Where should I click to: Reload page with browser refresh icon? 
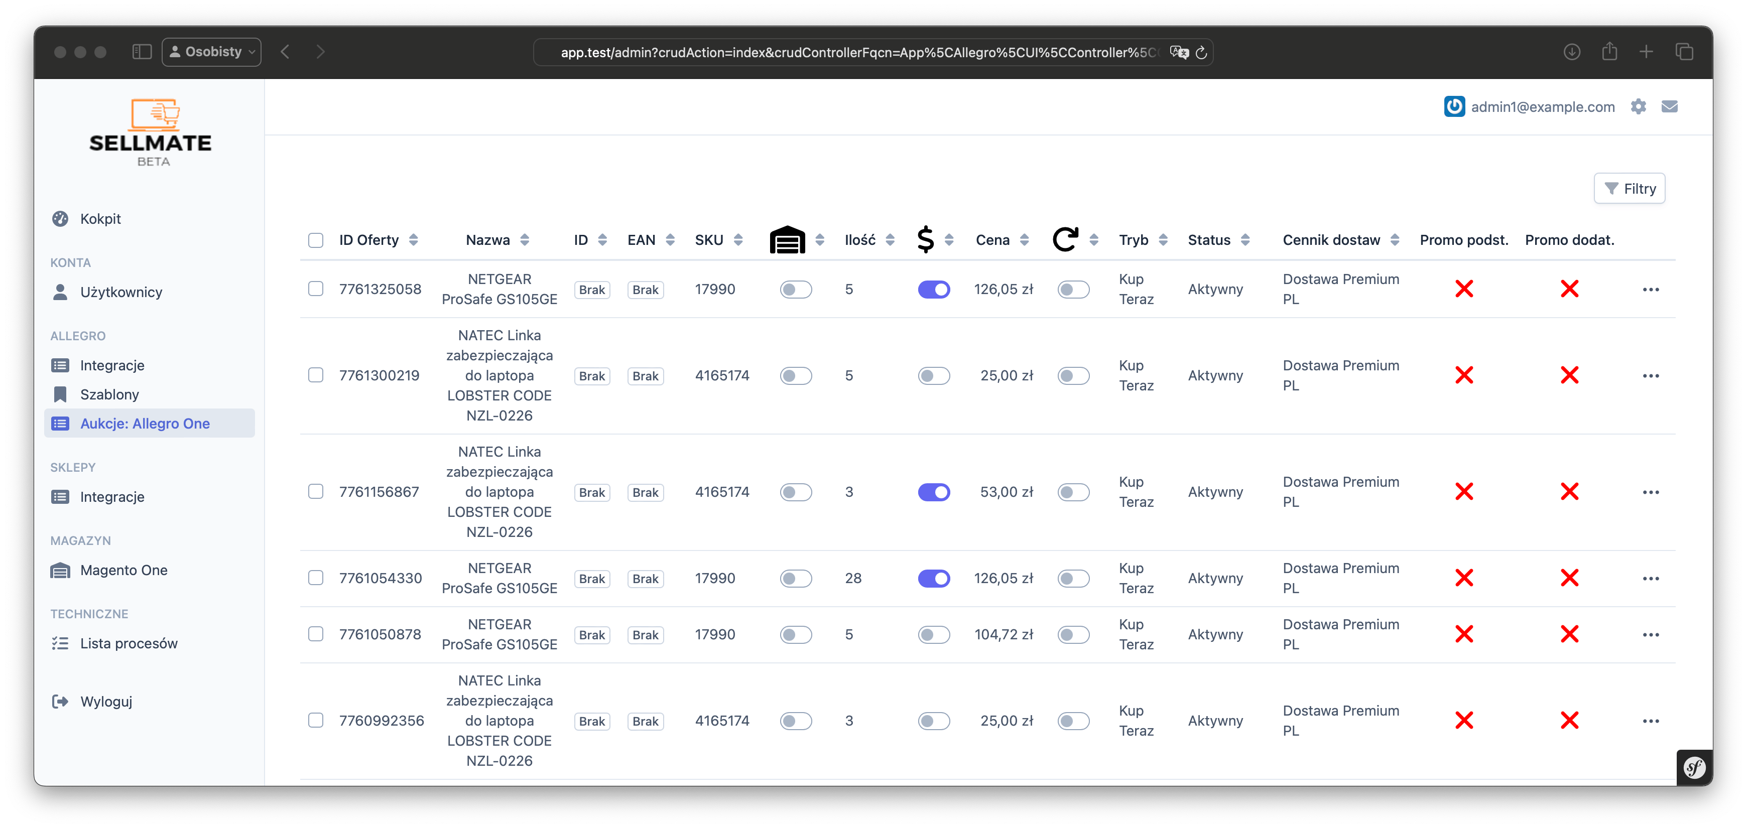[1201, 52]
